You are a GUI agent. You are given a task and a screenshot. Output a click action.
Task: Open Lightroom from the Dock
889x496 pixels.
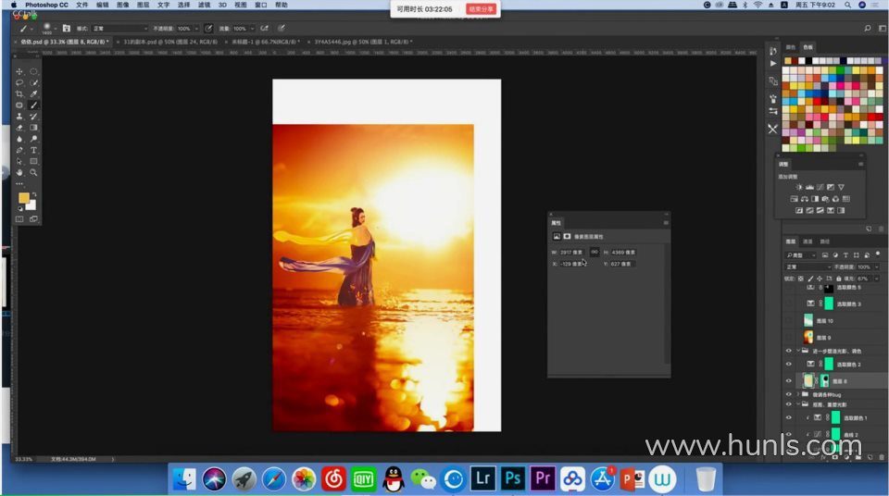(x=483, y=478)
